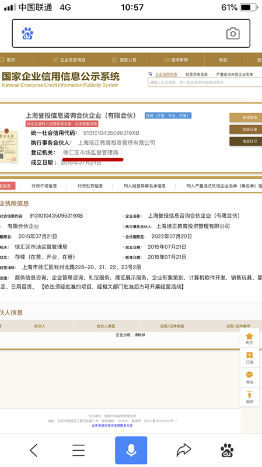
Task: Click the 异议 objection icon
Action: (249, 378)
